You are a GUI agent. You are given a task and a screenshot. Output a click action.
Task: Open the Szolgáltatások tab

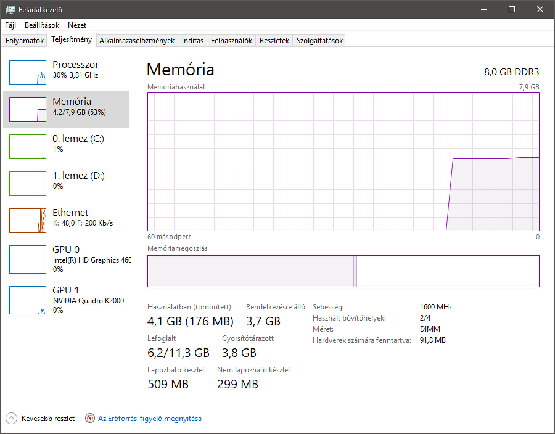(x=319, y=41)
